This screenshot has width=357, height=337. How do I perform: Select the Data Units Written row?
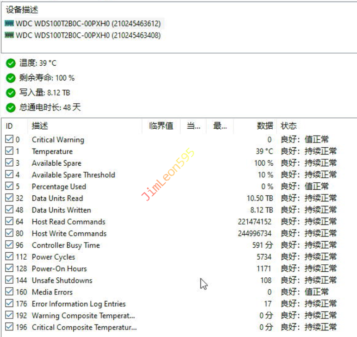tap(61, 210)
